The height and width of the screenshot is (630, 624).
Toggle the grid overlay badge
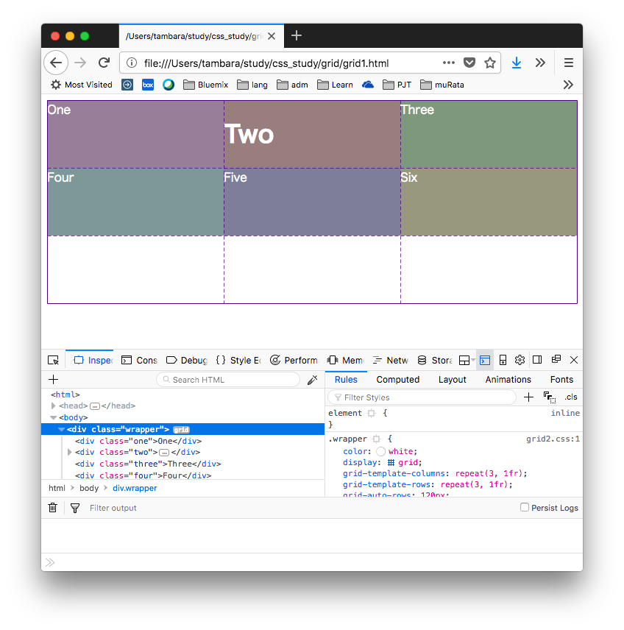point(181,430)
